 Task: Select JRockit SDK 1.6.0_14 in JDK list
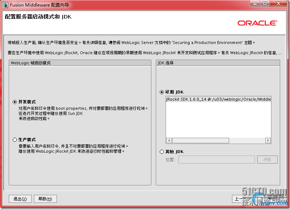219,99
